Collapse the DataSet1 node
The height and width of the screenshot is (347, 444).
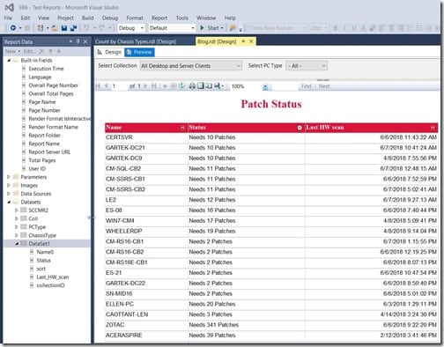[x=17, y=243]
